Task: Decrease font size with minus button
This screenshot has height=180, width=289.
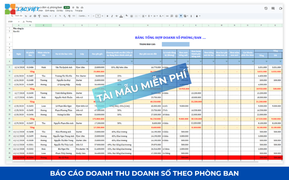Action: click(x=94, y=16)
